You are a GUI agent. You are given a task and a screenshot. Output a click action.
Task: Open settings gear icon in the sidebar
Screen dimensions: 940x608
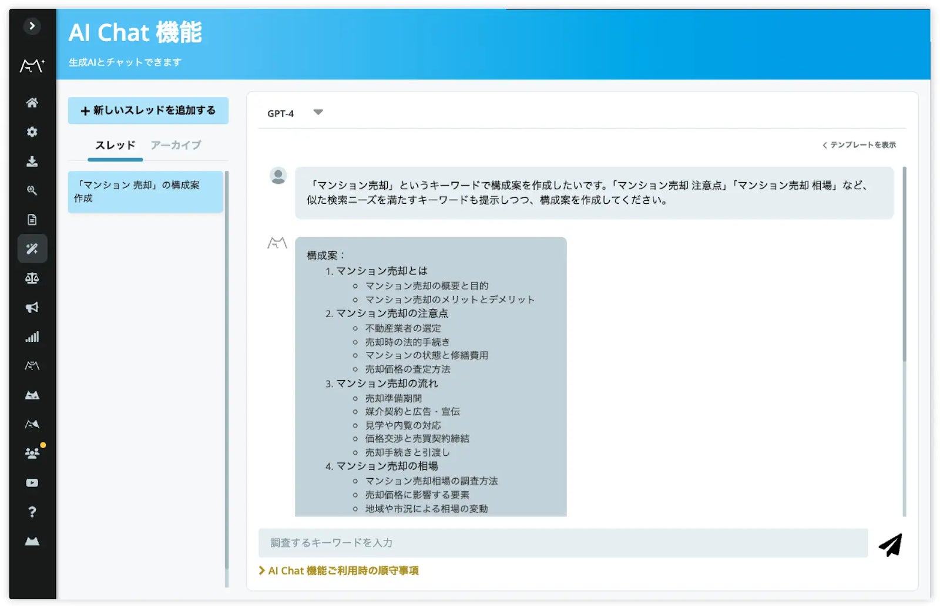32,132
